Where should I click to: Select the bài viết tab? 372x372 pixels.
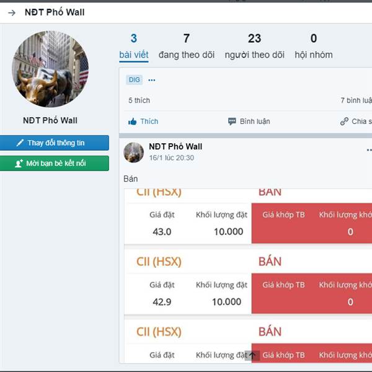[x=134, y=46]
